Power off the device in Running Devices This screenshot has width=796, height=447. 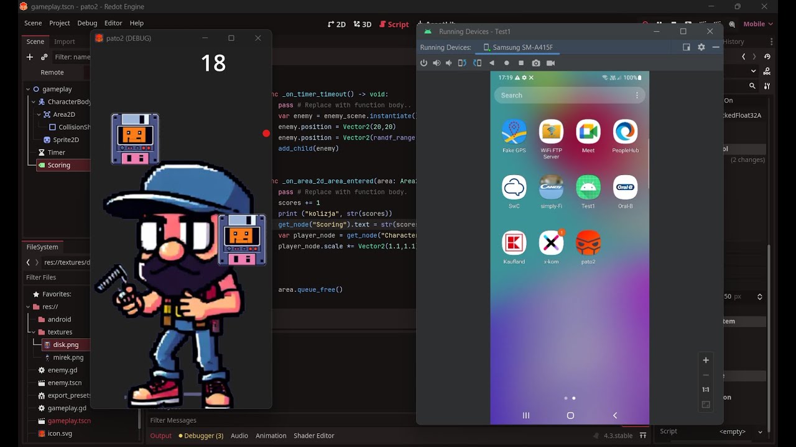[424, 63]
